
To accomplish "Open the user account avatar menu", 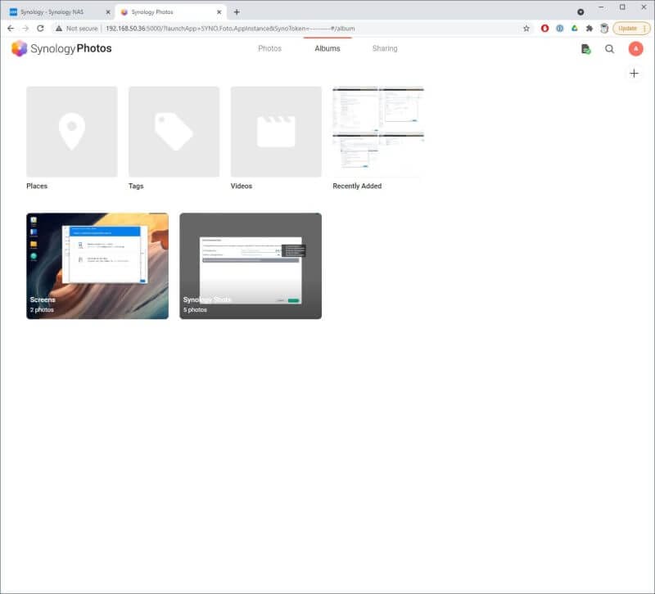I will click(635, 49).
